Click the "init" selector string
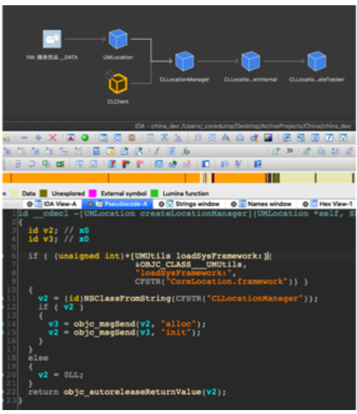The image size is (357, 414). click(175, 333)
